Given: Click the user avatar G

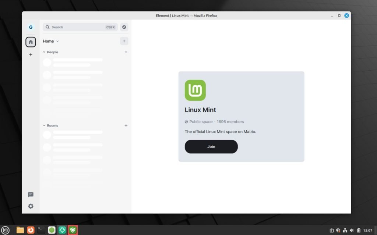Looking at the screenshot, I should point(31,27).
